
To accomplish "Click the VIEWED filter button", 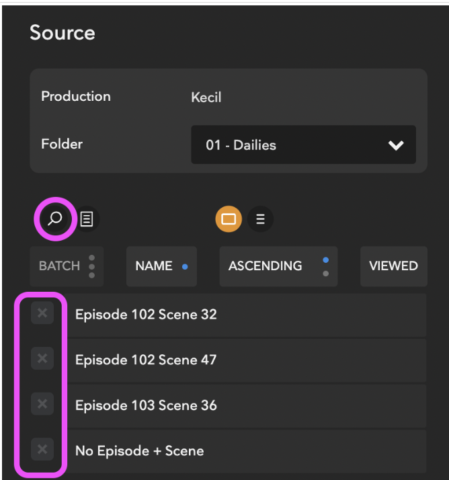I will point(394,266).
